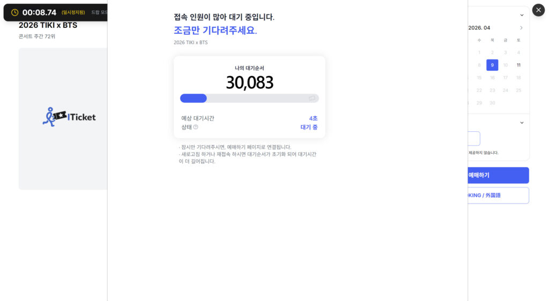Click the 2026. 04 month label

point(479,28)
